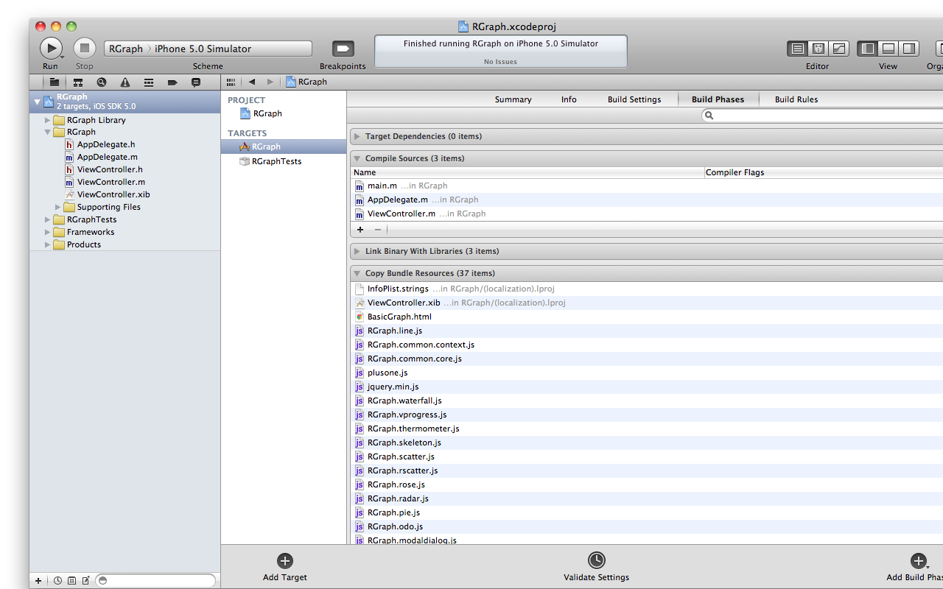This screenshot has width=943, height=589.
Task: Click the Add Build Phase button
Action: pos(916,568)
